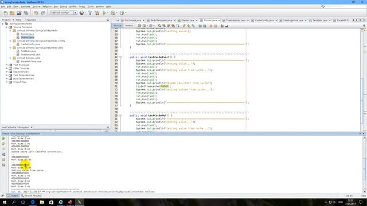Image resolution: width=367 pixels, height=206 pixels.
Task: Click the red Start Macro Recording icon
Action: [x=211, y=26]
